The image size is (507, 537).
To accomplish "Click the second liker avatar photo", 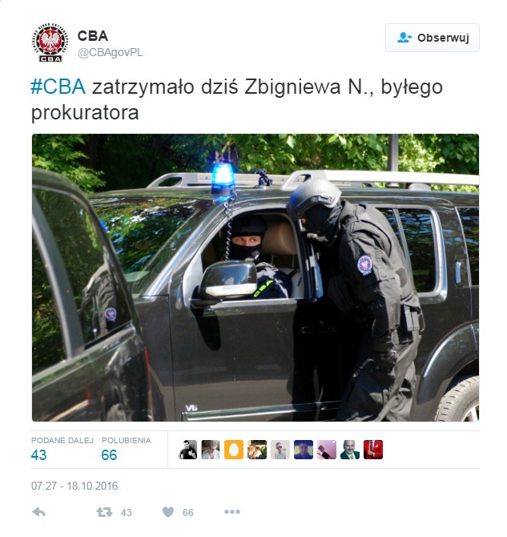I will pos(211,450).
